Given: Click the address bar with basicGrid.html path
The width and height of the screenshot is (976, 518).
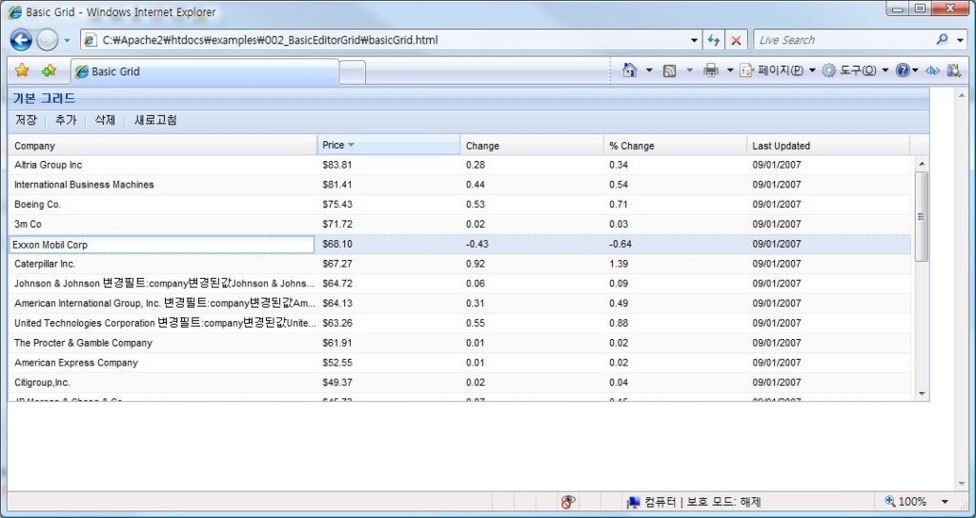Looking at the screenshot, I should [384, 40].
